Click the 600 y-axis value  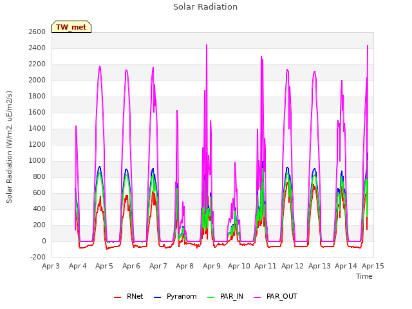[x=39, y=193]
